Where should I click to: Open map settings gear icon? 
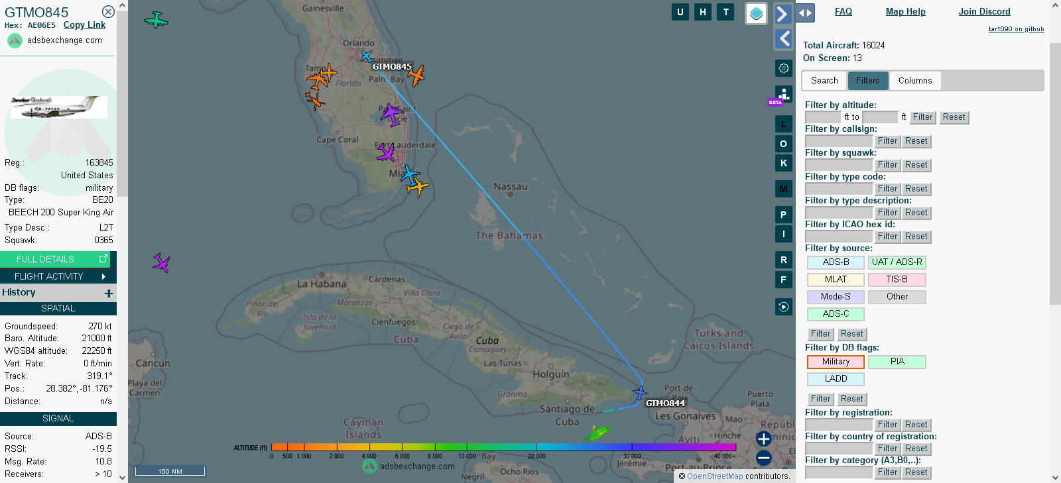(783, 68)
